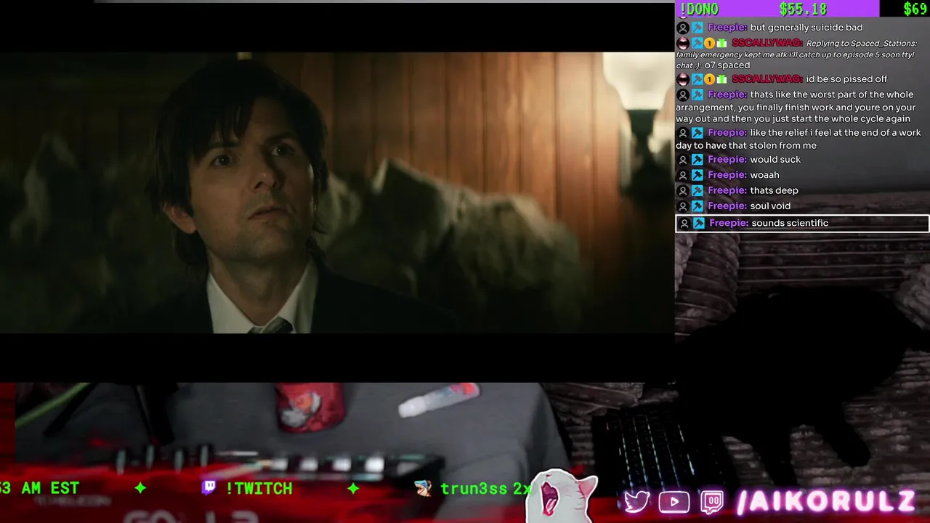Click the moderator badge beside 'soul void'

(697, 206)
